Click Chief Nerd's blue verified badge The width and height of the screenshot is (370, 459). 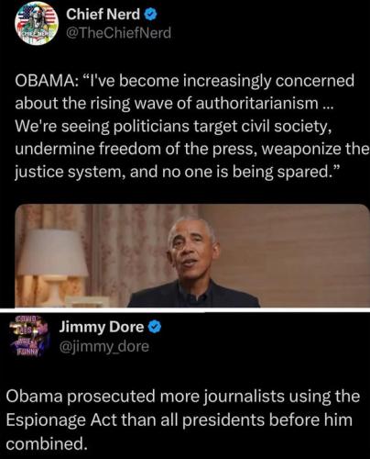click(150, 15)
